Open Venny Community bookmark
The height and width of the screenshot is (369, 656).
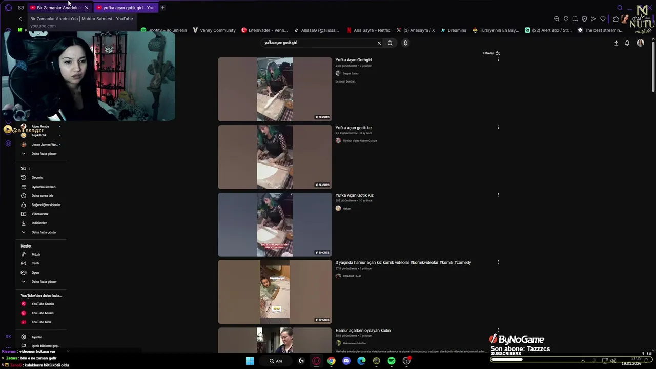click(x=214, y=30)
